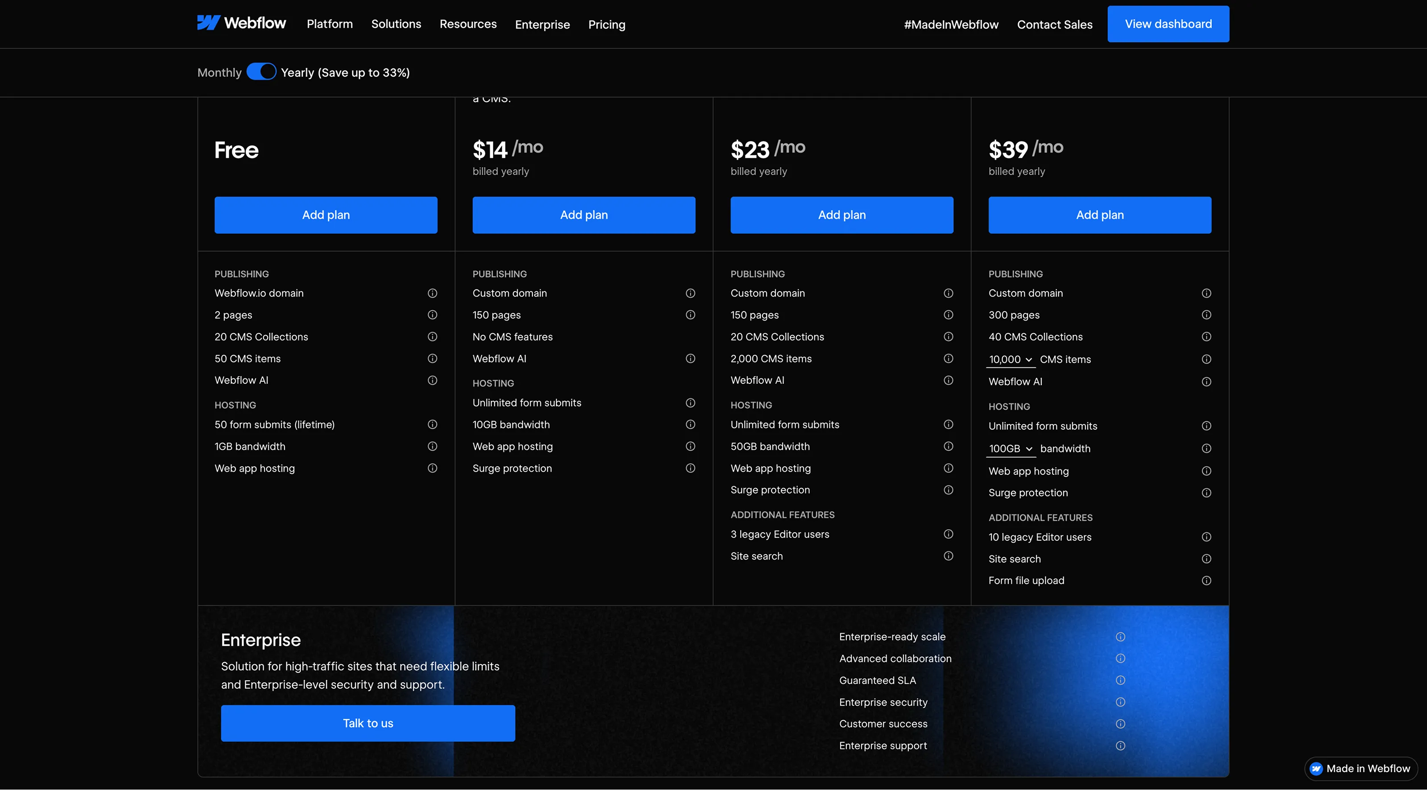
Task: Show info for Custom domain in $14 plan
Action: (690, 293)
